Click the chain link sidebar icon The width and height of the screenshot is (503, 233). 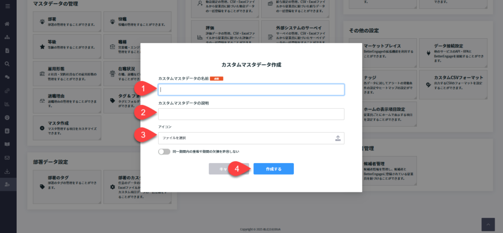point(7,91)
